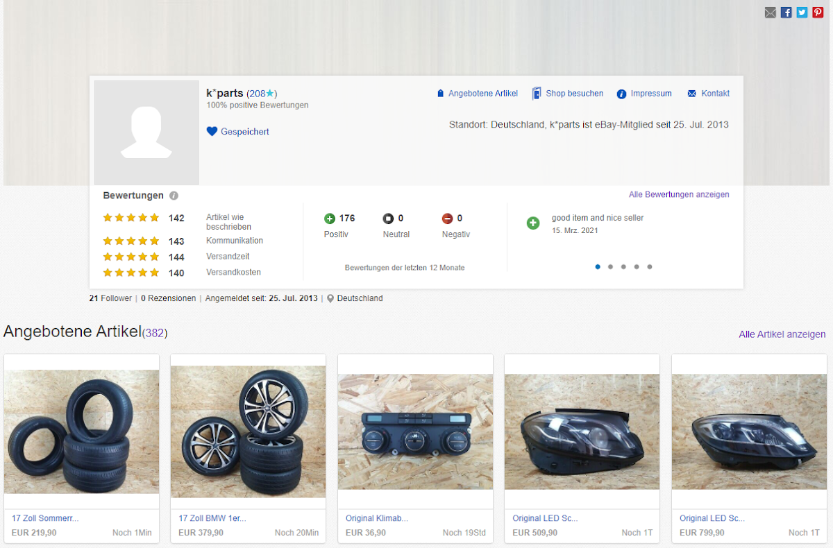Screen dimensions: 833x548
Task: Click the k*parts seller name
Action: point(225,93)
